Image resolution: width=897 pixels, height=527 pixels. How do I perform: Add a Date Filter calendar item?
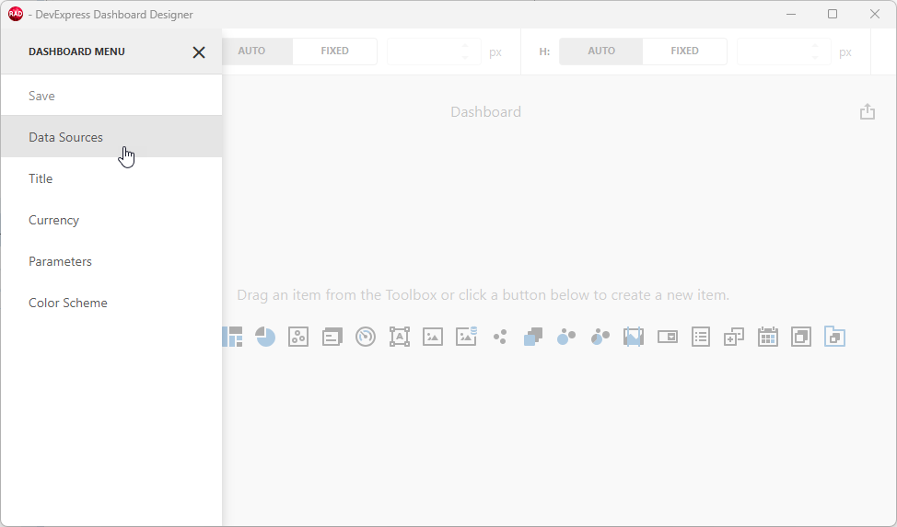tap(768, 337)
